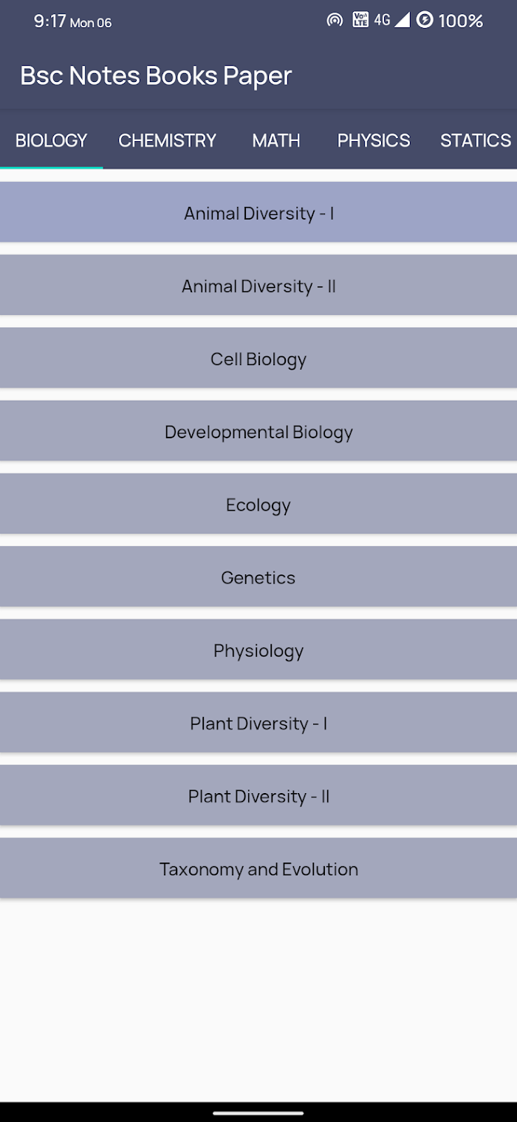Open Animal Diversity - II notes
The image size is (517, 1122).
pos(258,286)
